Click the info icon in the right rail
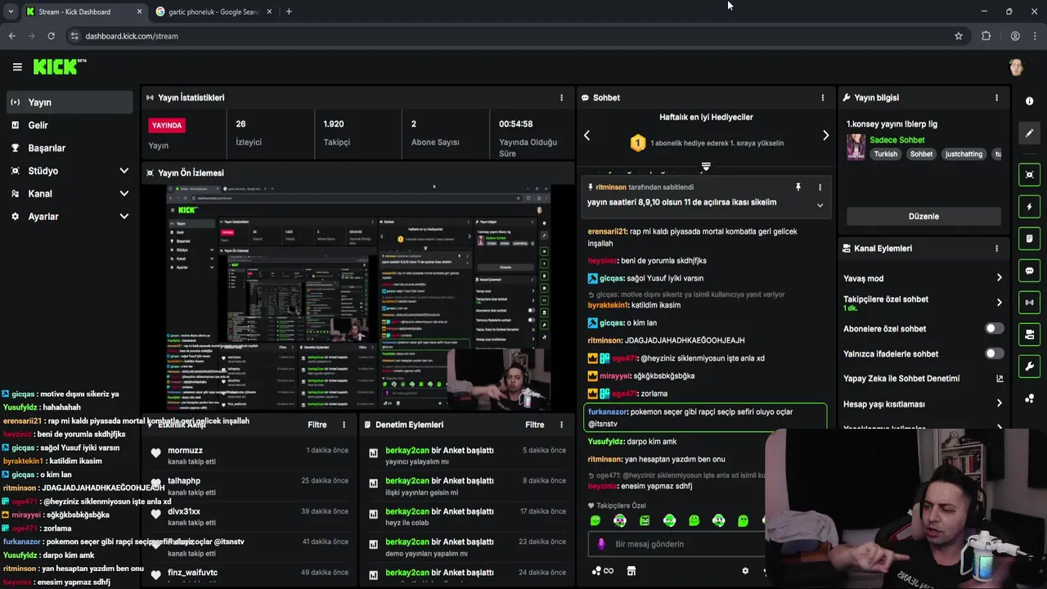The image size is (1047, 589). [x=1029, y=101]
